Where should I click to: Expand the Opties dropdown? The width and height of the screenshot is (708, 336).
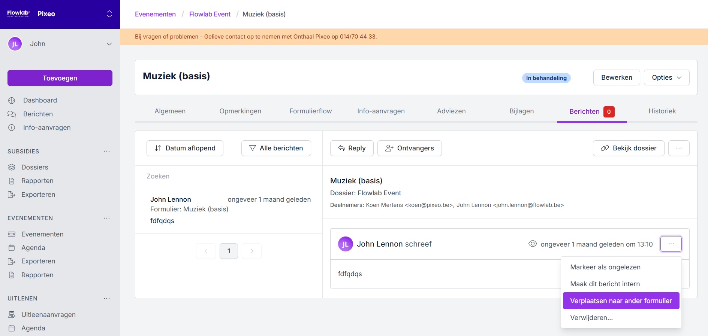pyautogui.click(x=666, y=77)
